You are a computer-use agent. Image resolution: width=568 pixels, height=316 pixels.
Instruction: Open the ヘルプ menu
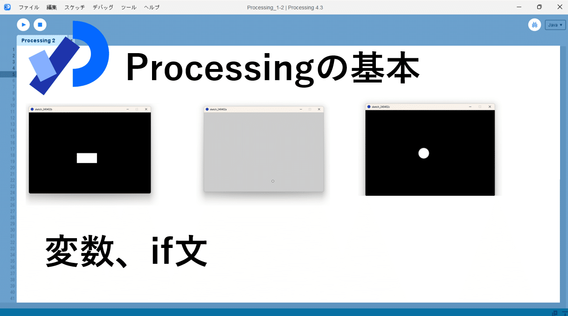(x=151, y=7)
